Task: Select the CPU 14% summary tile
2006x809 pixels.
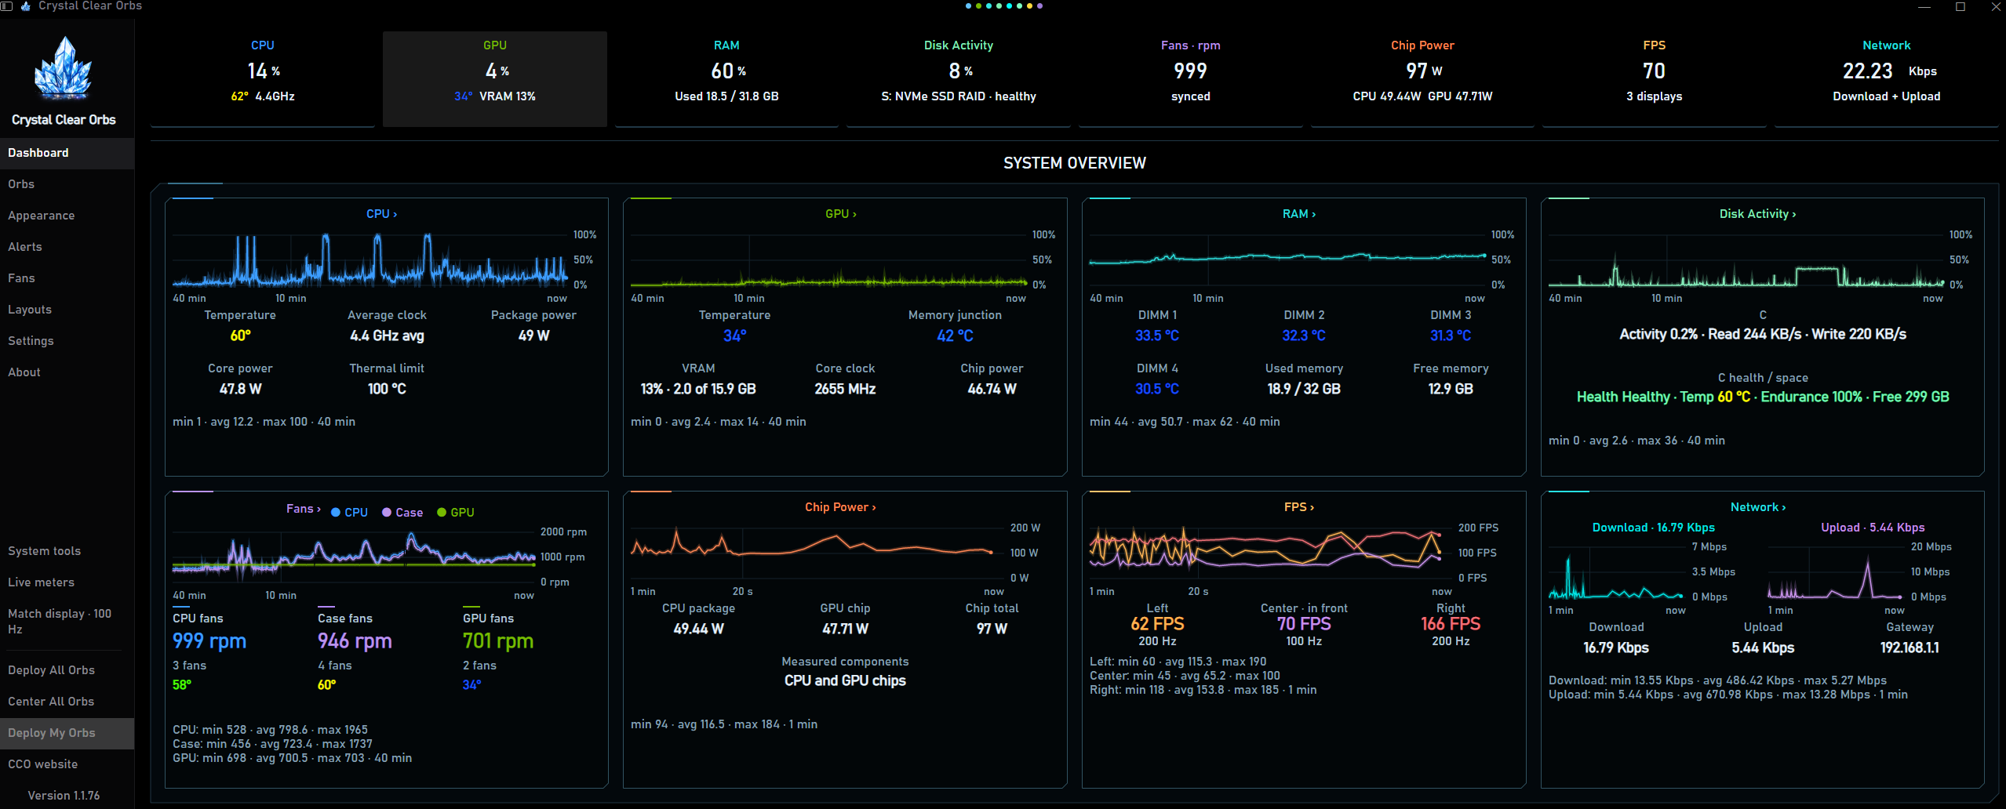Action: coord(263,78)
